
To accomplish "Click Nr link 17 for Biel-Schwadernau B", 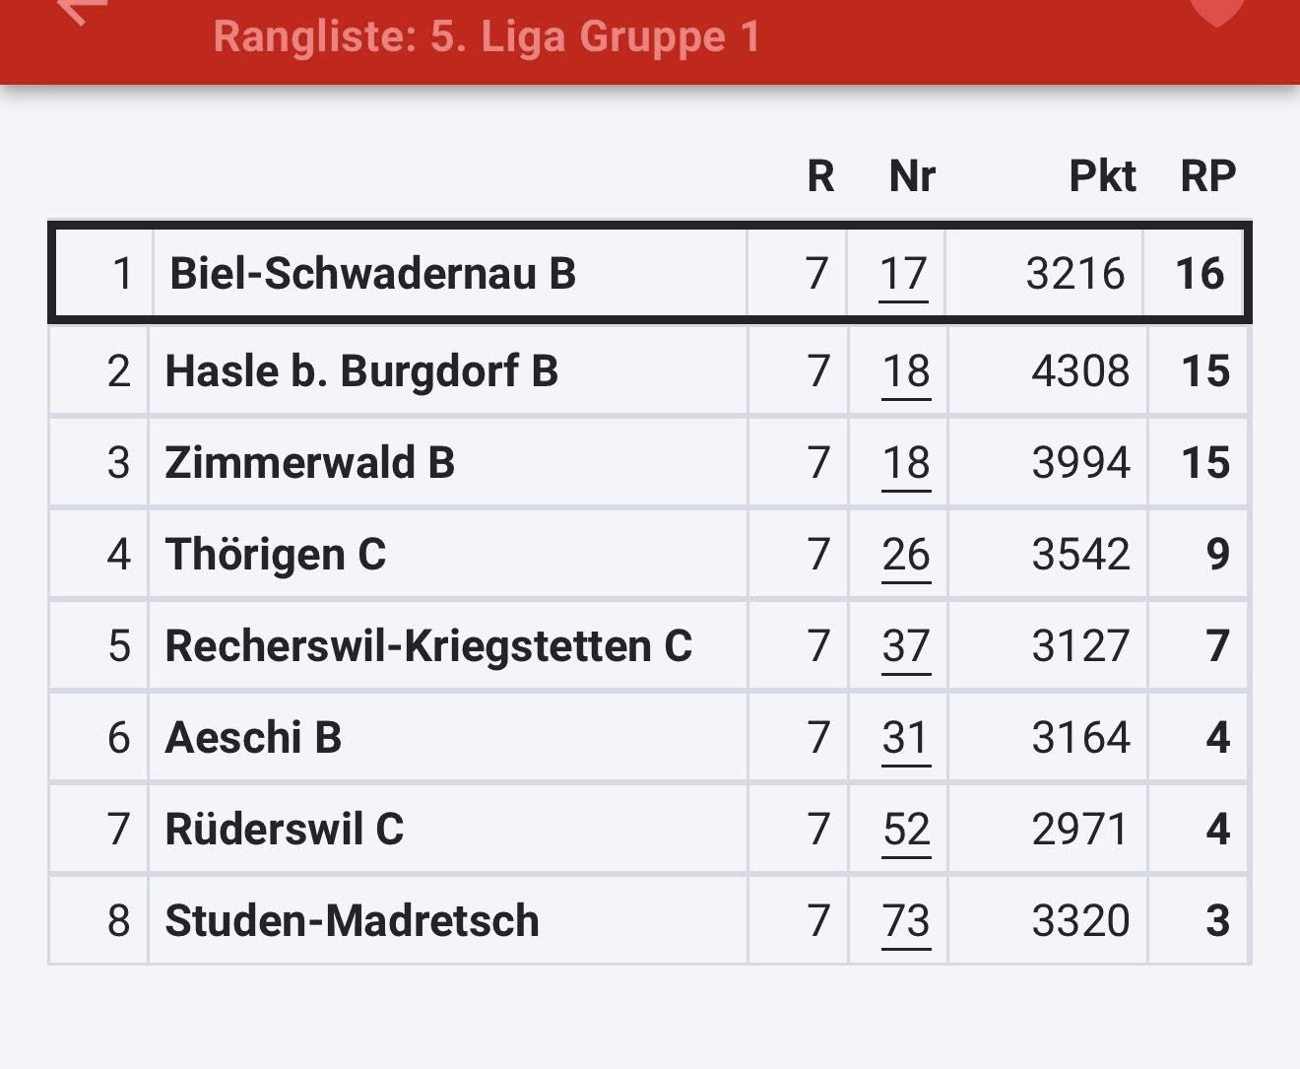I will [x=903, y=274].
